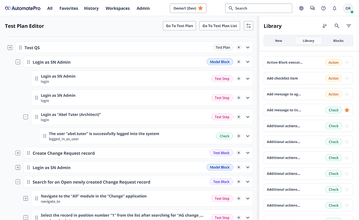Collapse the 'Abel Tuter (Architect)' login step
Image resolution: width=359 pixels, height=220 pixels.
(26, 117)
